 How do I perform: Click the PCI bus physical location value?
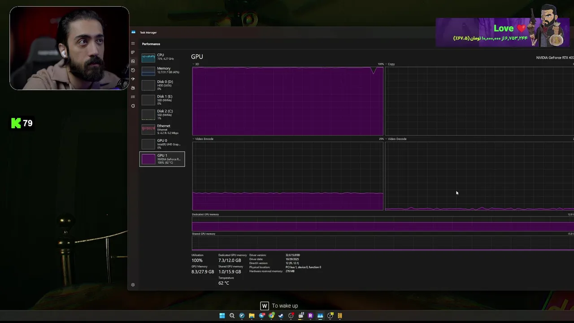point(303,267)
